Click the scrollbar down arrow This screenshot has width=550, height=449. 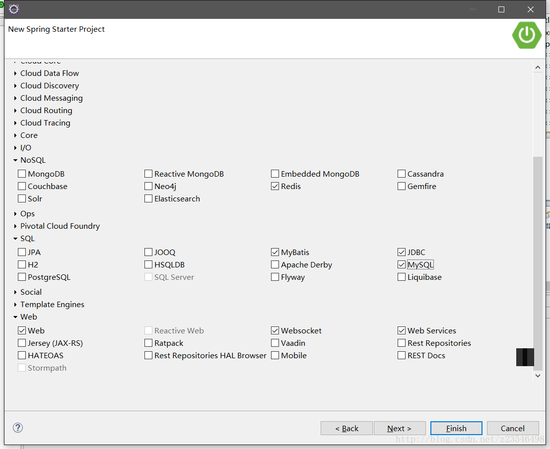pyautogui.click(x=538, y=376)
